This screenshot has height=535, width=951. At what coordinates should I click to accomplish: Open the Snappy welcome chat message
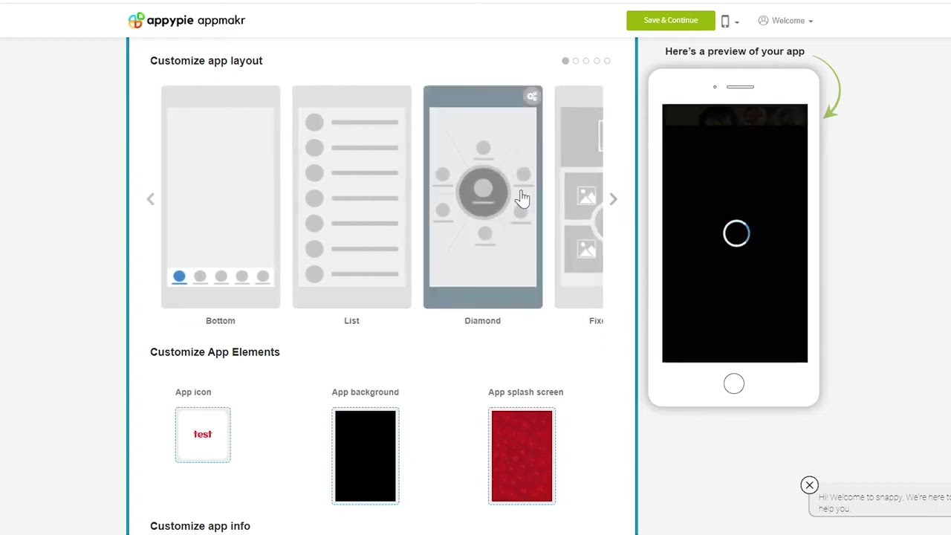[880, 503]
